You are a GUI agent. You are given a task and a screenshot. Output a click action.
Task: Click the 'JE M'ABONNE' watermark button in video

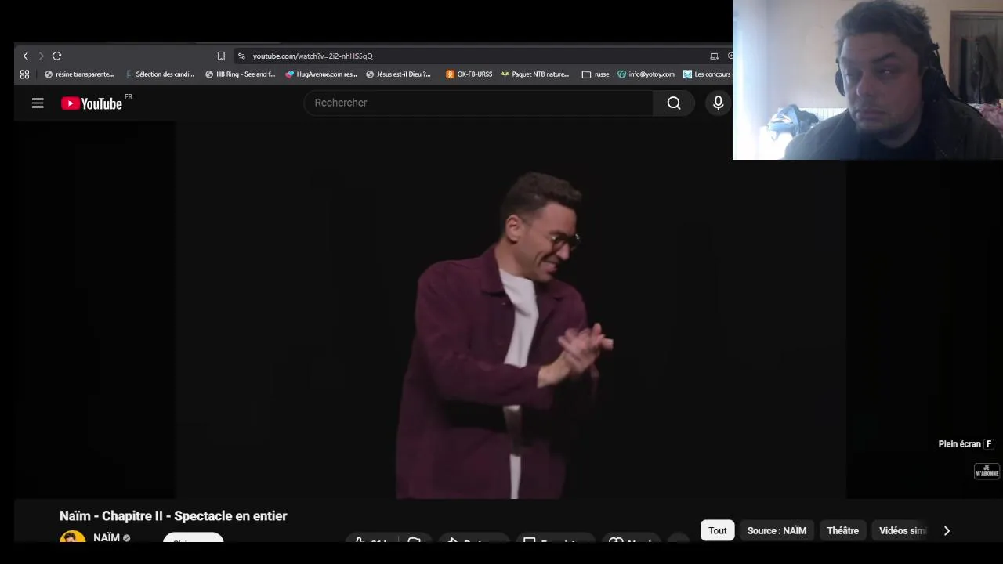[x=987, y=471]
